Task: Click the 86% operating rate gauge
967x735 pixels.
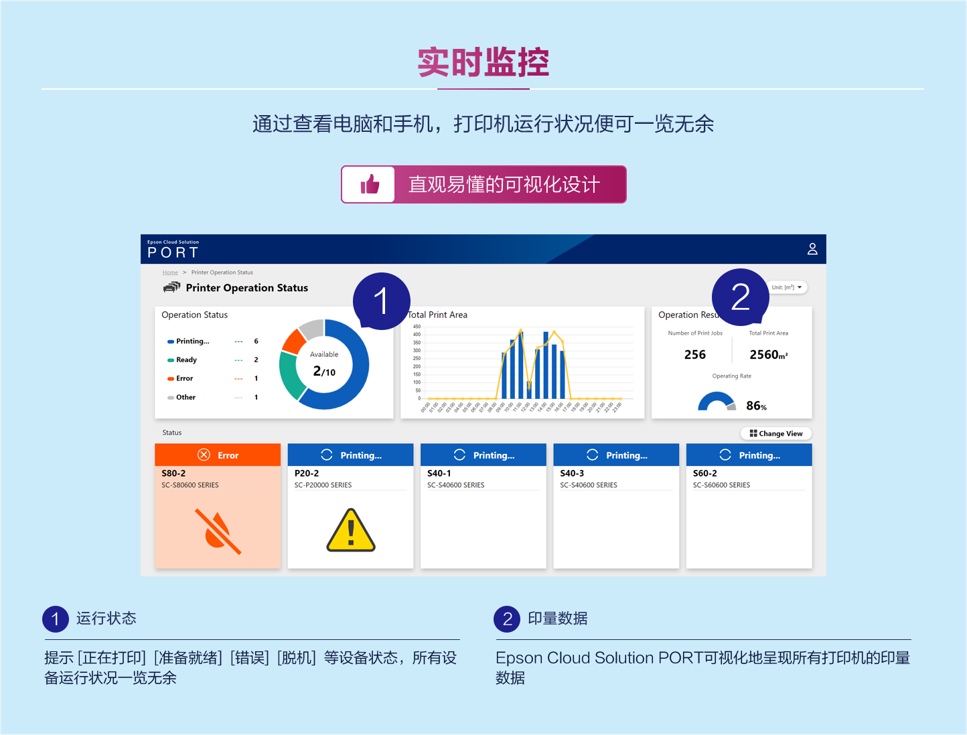Action: pyautogui.click(x=717, y=401)
